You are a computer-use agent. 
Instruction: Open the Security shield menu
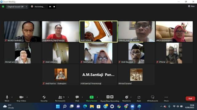44,98
